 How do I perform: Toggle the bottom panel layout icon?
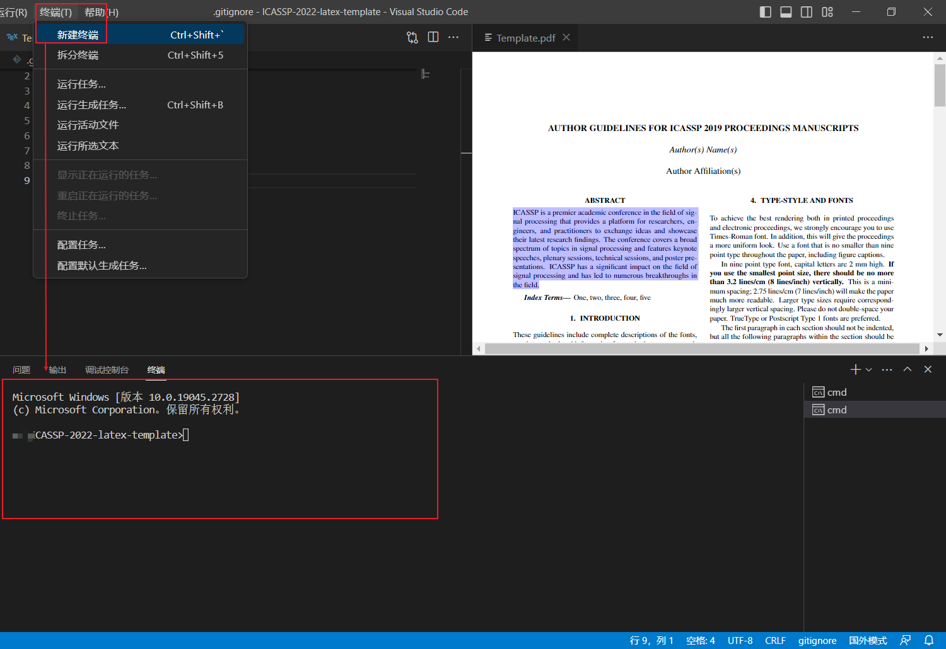[x=786, y=12]
